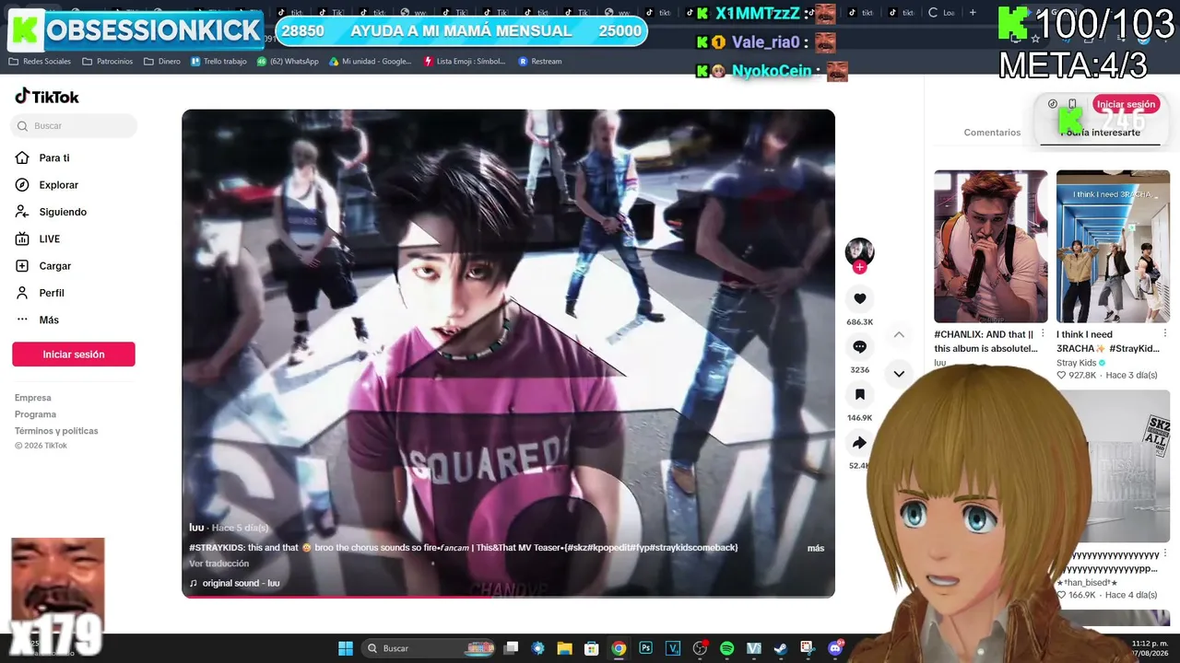Click the top-right Iniciar sesión button
1180x663 pixels.
pos(1126,105)
